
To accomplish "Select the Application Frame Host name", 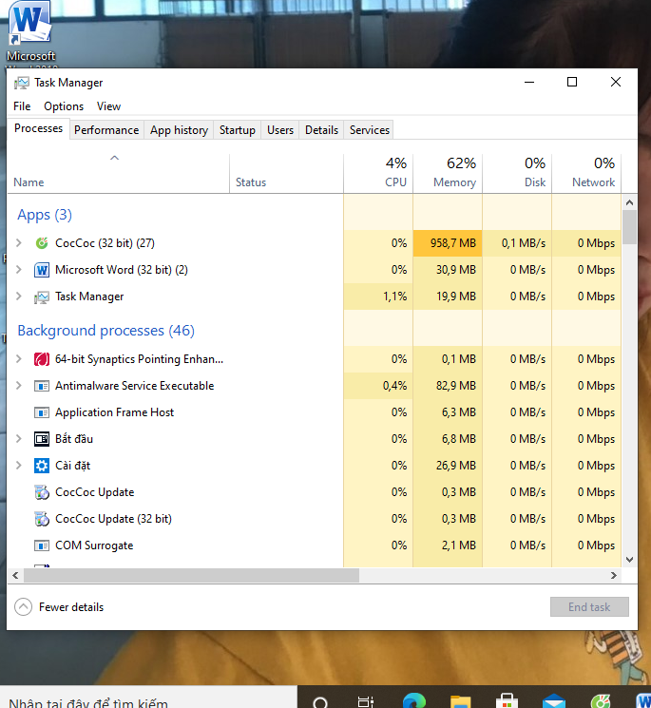I will [x=114, y=412].
